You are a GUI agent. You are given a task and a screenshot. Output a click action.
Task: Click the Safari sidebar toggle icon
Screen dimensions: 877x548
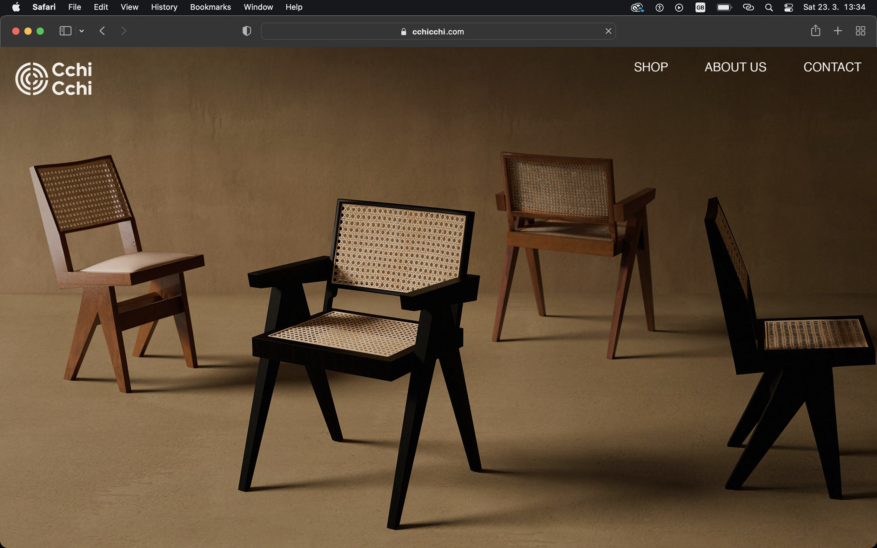pyautogui.click(x=65, y=31)
